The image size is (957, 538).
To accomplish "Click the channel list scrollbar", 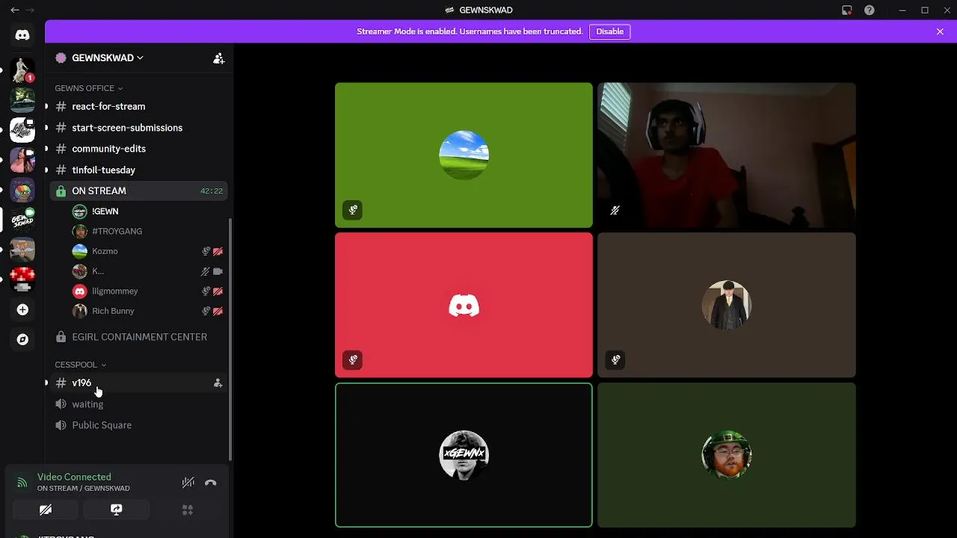I will [x=230, y=340].
